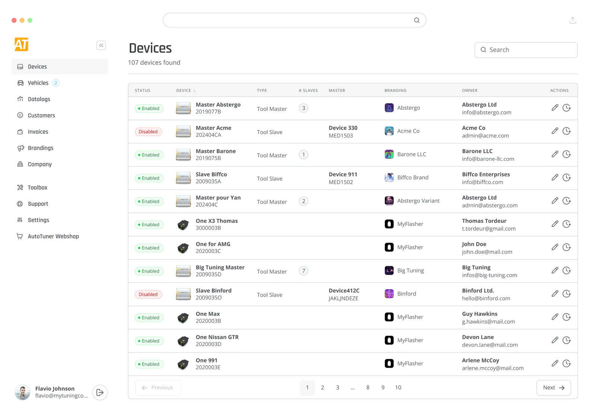Edit the One 991 device with pencil icon
The width and height of the screenshot is (596, 412).
click(555, 364)
